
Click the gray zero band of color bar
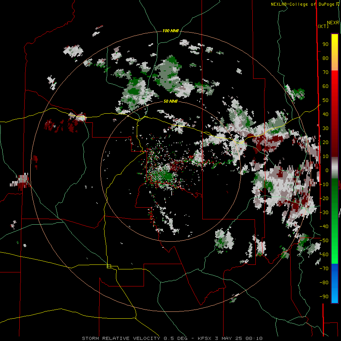tap(335, 167)
